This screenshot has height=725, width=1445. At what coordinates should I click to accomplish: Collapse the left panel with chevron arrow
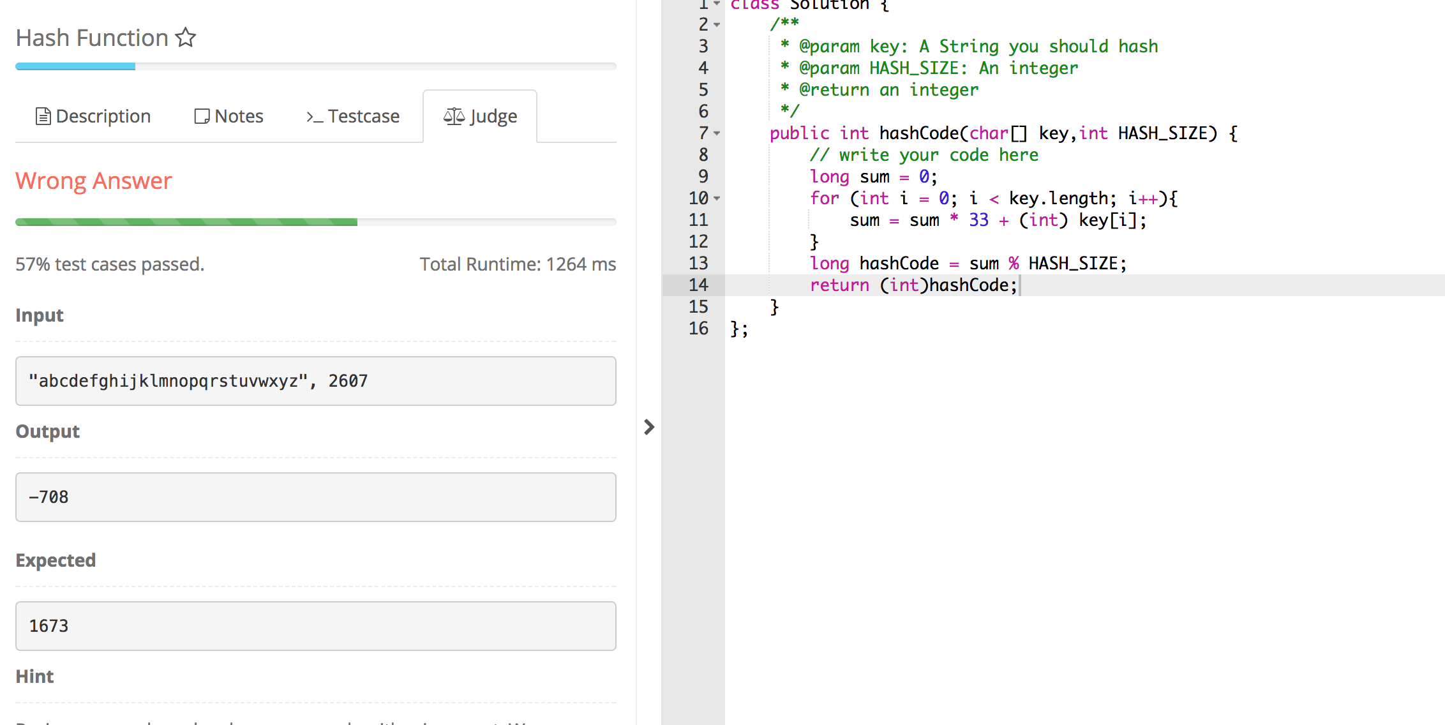pyautogui.click(x=649, y=427)
